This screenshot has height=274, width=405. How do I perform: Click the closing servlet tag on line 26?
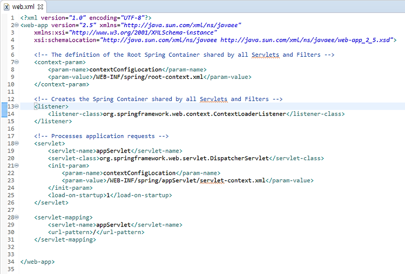tap(51, 203)
